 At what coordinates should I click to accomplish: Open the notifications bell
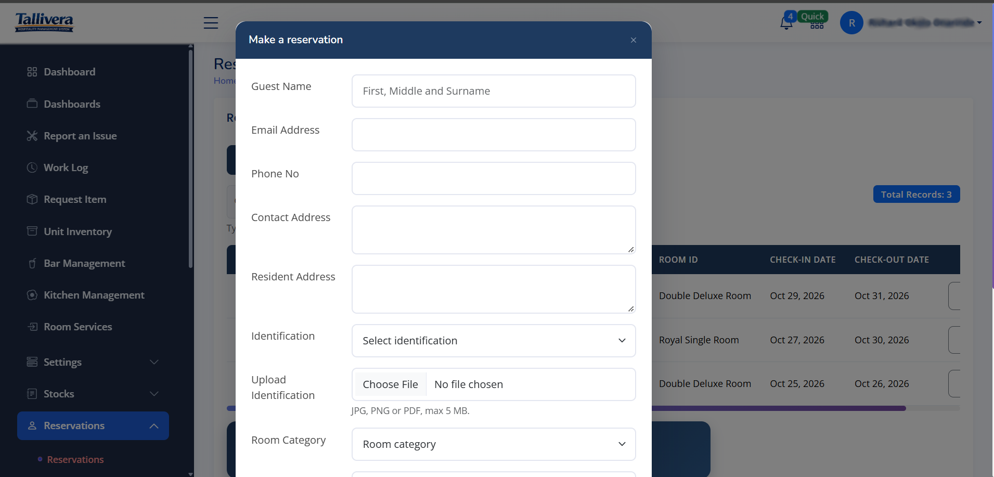click(786, 23)
